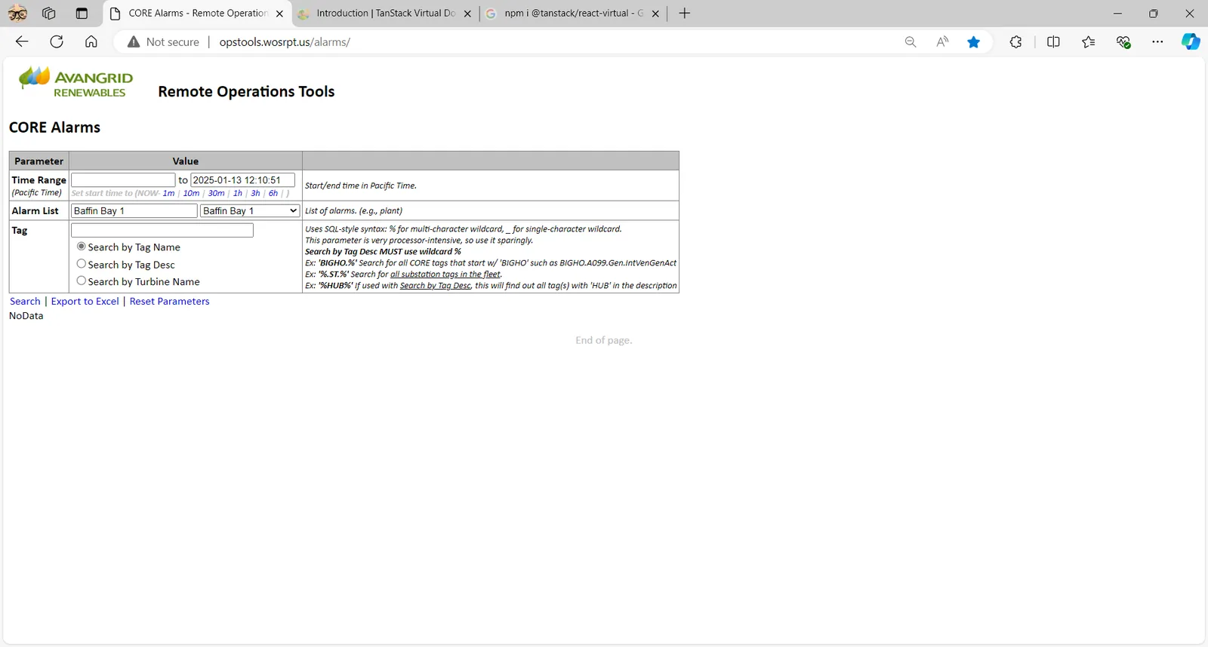Open the Extensions puzzle icon
This screenshot has width=1208, height=647.
[x=1016, y=42]
